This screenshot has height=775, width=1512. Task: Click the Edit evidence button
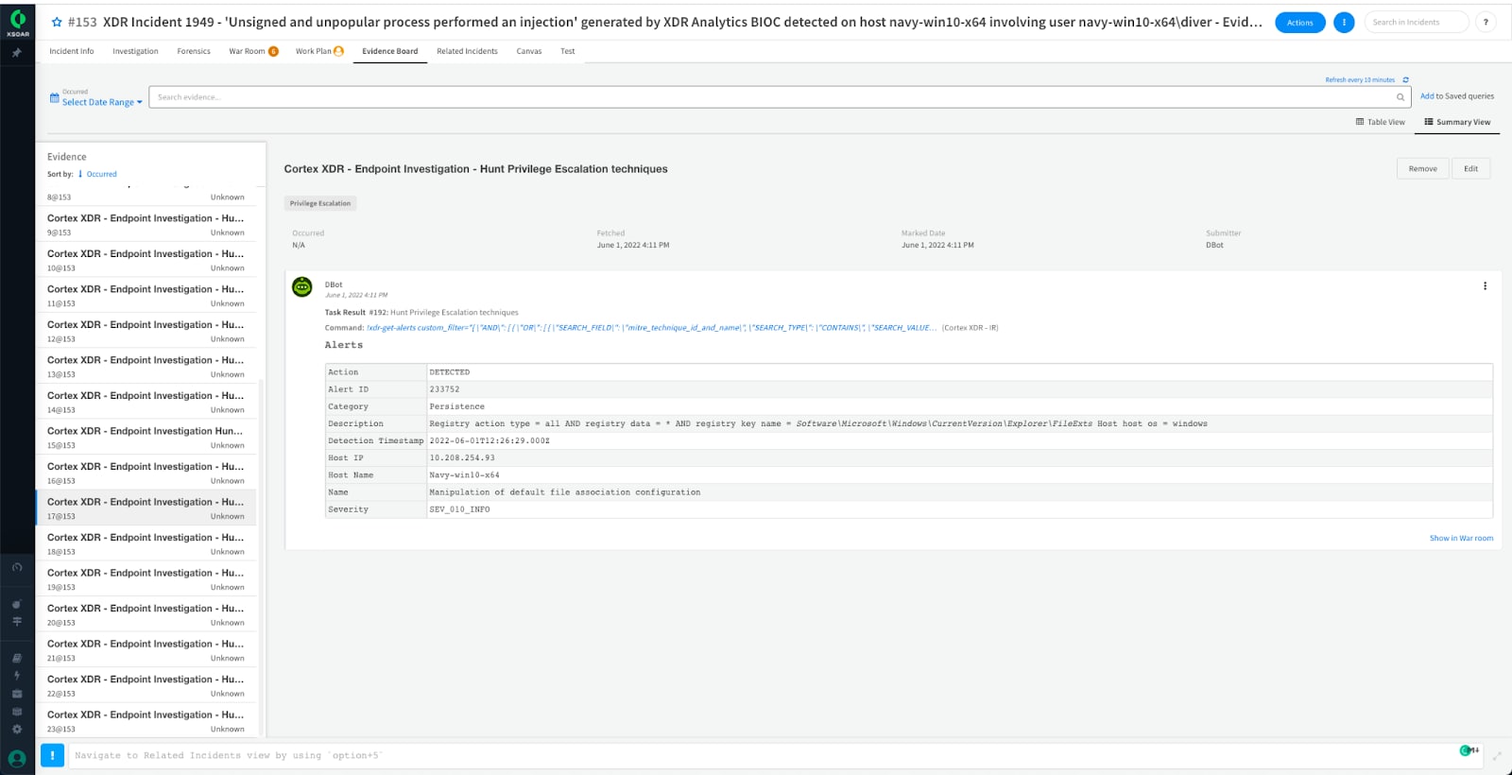click(1470, 168)
